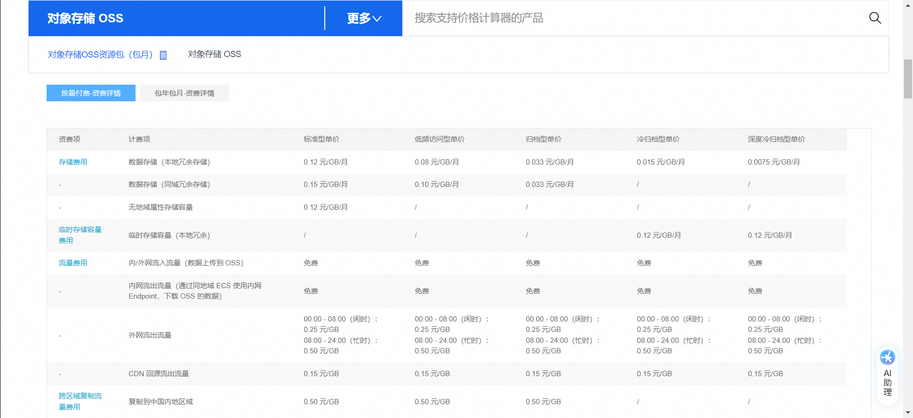Screen dimensions: 913x418
Task: Click the 0.10 元/GB/月 price cell
Action: pyautogui.click(x=437, y=185)
